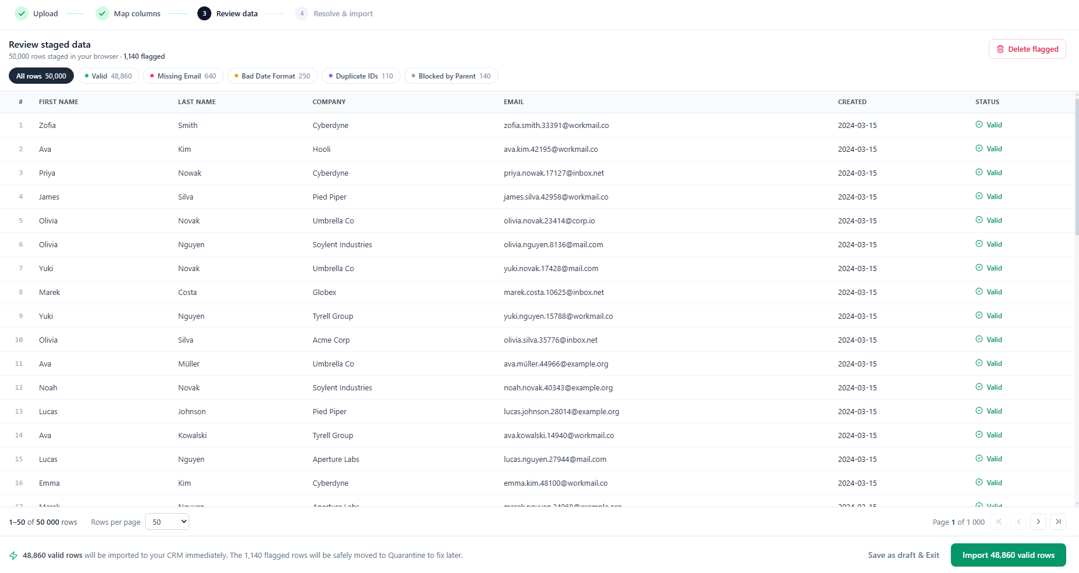Select the All rows 50,000 filter
This screenshot has height=573, width=1079.
click(41, 76)
